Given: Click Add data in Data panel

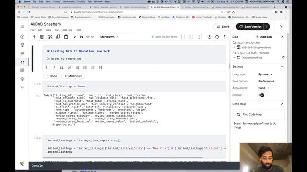Looking at the screenshot, I should (x=264, y=37).
